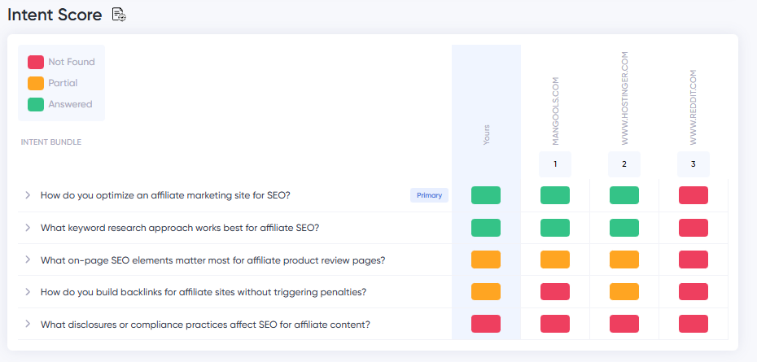This screenshot has width=757, height=362.
Task: Click Hostinger orange cell in on-page SEO row
Action: (x=624, y=260)
